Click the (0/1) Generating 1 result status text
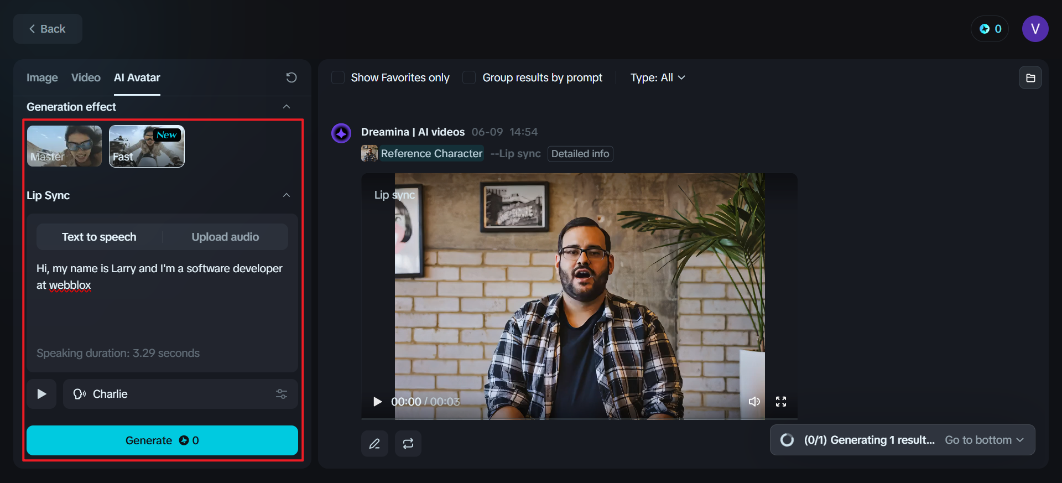This screenshot has height=483, width=1062. pyautogui.click(x=869, y=440)
